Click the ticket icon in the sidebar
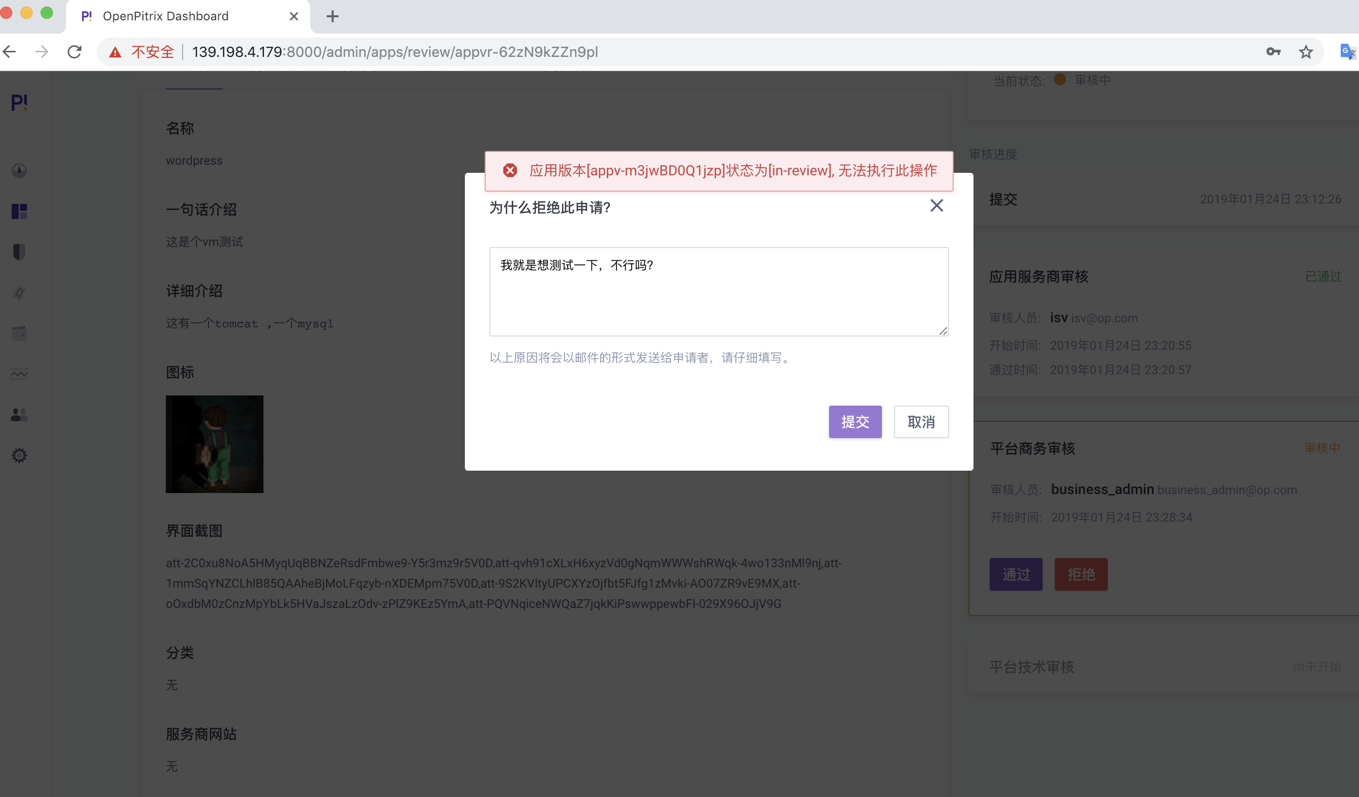Viewport: 1359px width, 797px height. [x=19, y=293]
